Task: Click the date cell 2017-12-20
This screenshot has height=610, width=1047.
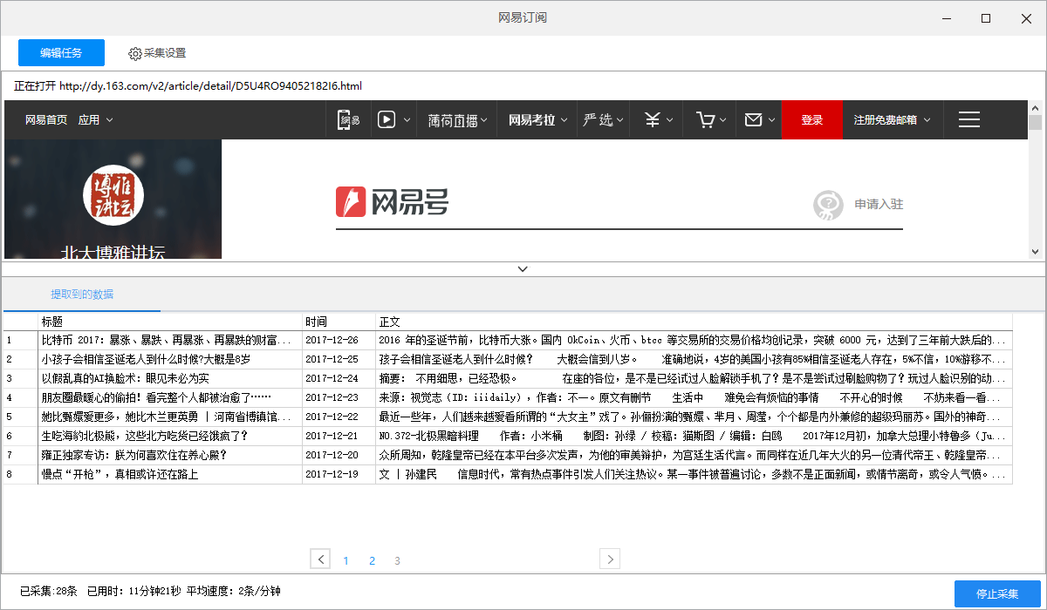Action: [x=339, y=455]
